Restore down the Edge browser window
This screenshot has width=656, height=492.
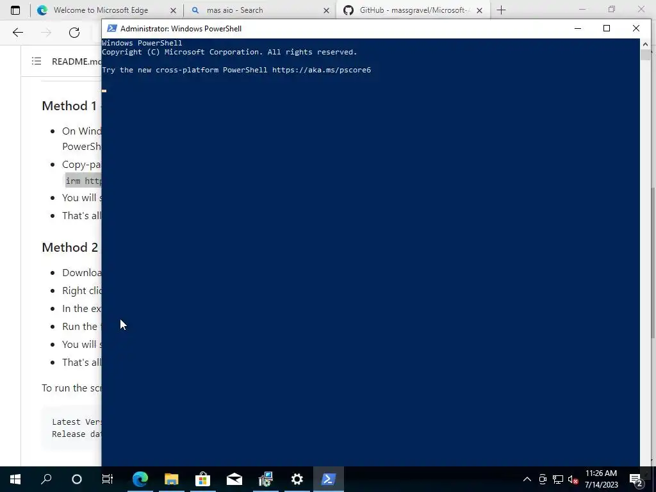click(x=612, y=9)
